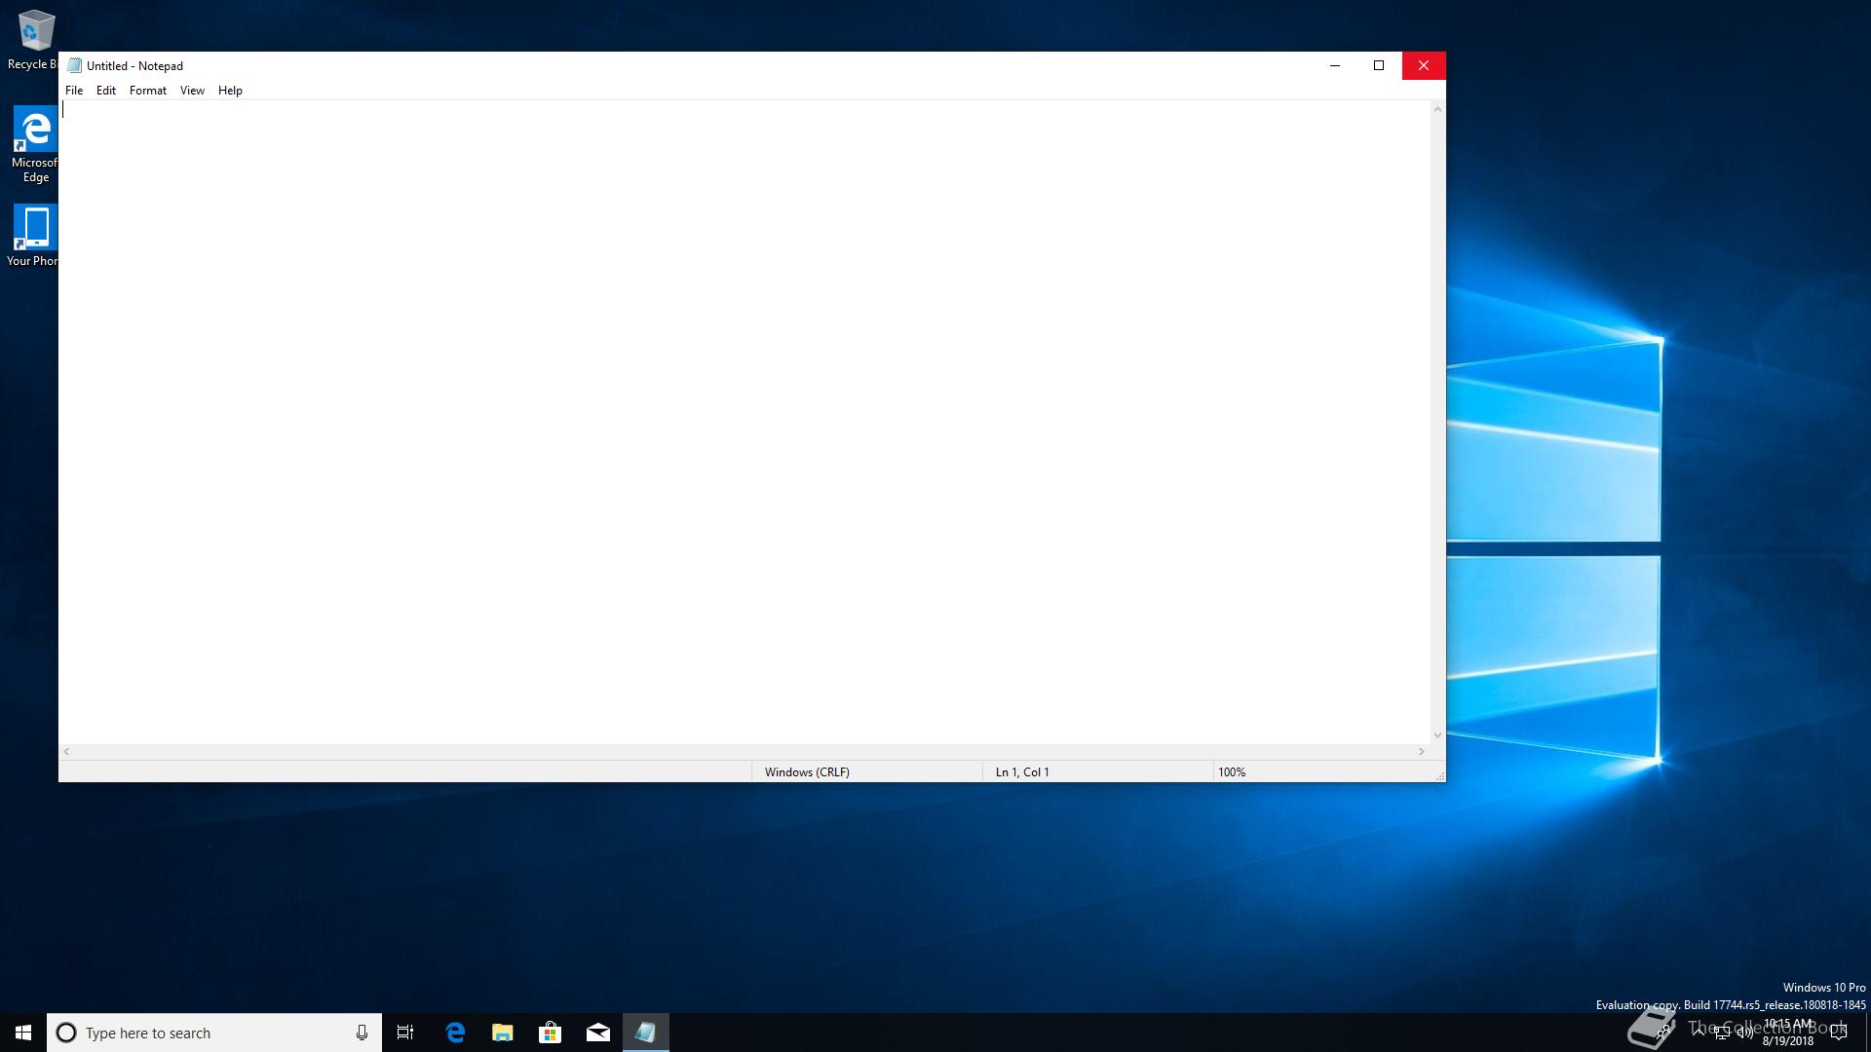Screen dimensions: 1871x1052
Task: Close the Notepad window
Action: tap(1424, 65)
